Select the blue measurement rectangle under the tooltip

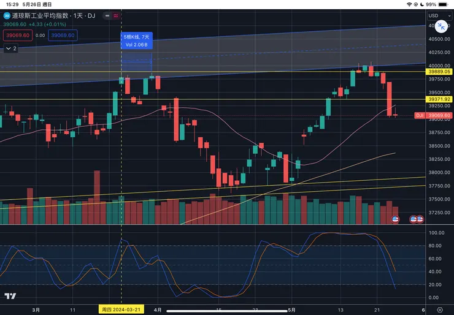tap(136, 62)
